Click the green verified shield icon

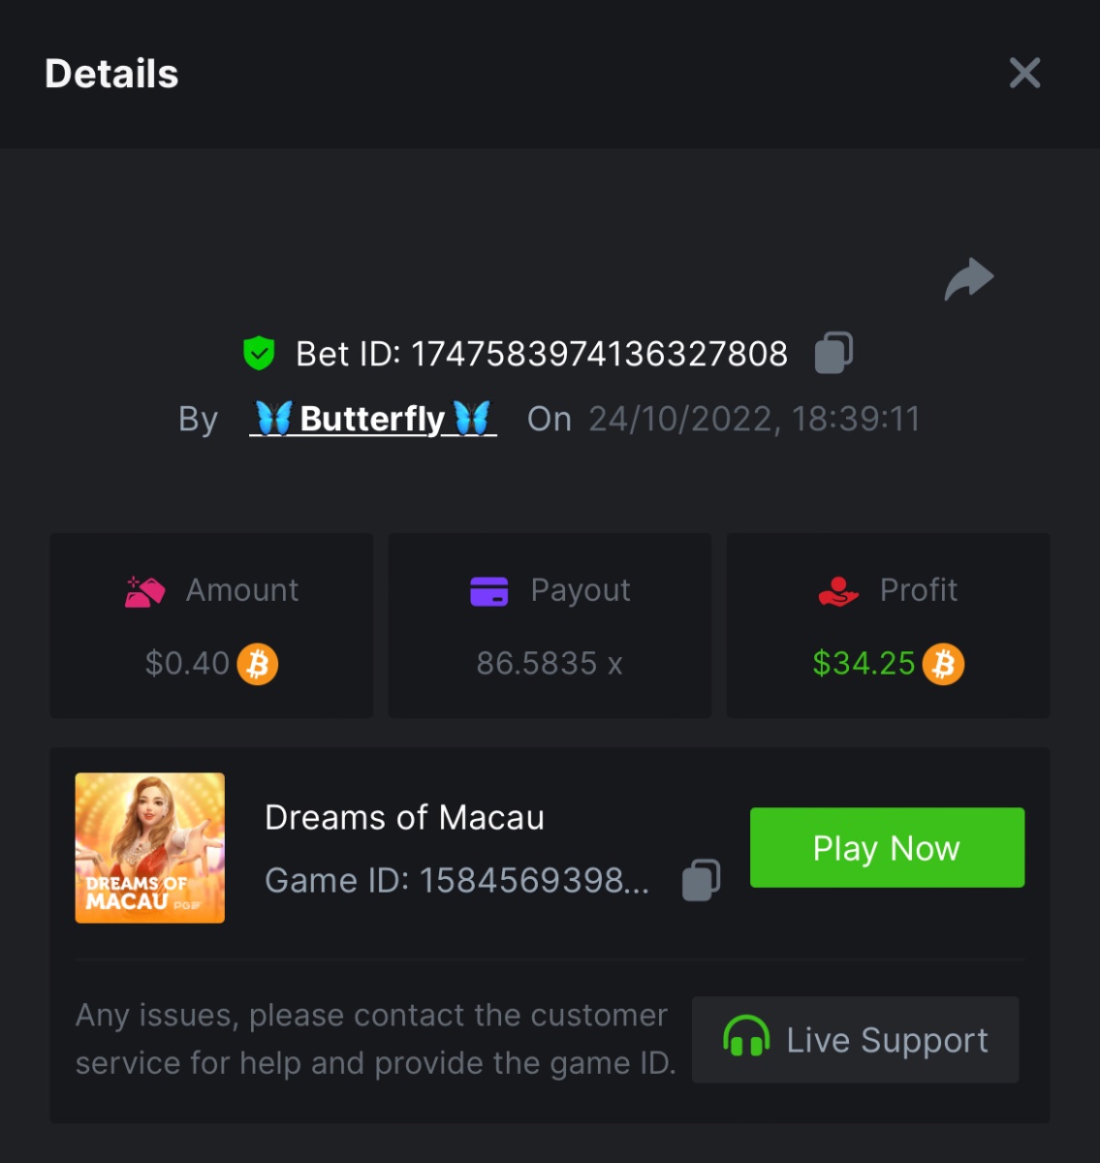259,354
